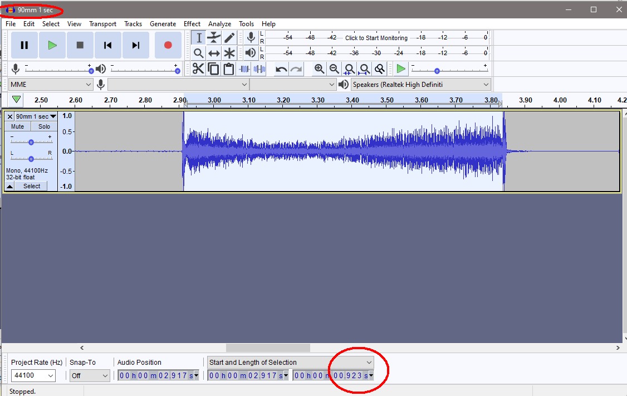This screenshot has width=627, height=396.
Task: Click Select button in track panel
Action: pos(32,186)
